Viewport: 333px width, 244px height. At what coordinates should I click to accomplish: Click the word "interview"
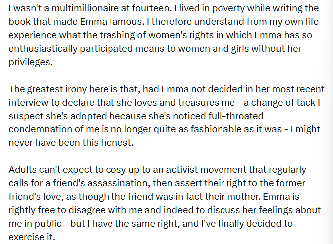tap(28, 103)
